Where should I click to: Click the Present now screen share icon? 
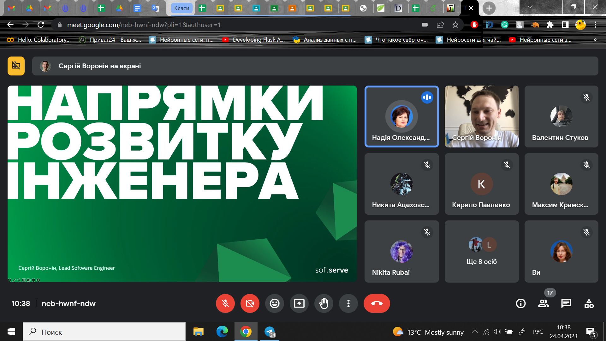[x=299, y=303]
